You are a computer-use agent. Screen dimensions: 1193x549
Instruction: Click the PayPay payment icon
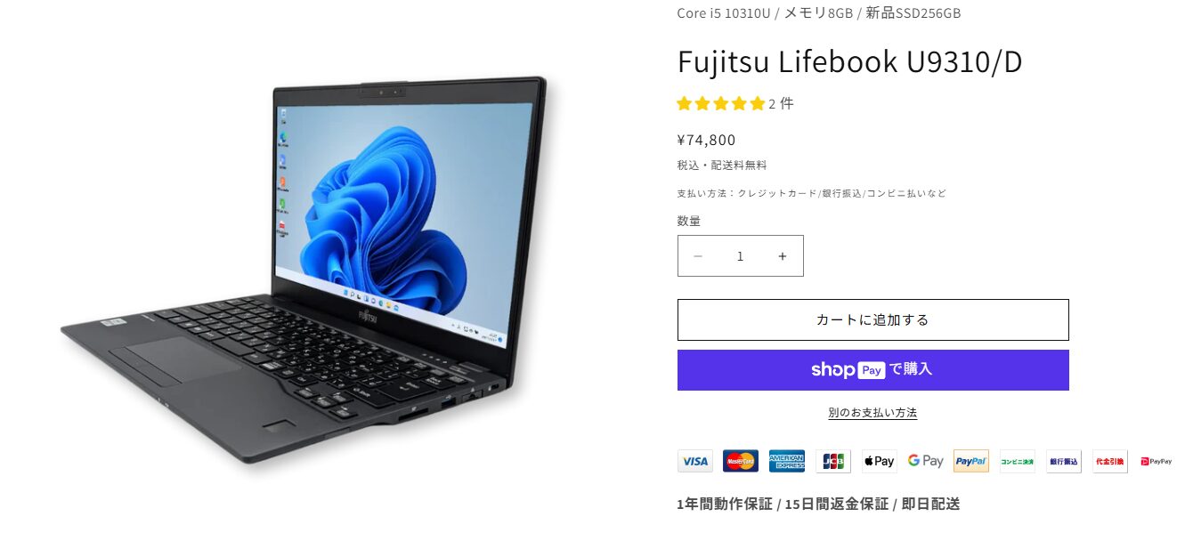tap(1156, 461)
